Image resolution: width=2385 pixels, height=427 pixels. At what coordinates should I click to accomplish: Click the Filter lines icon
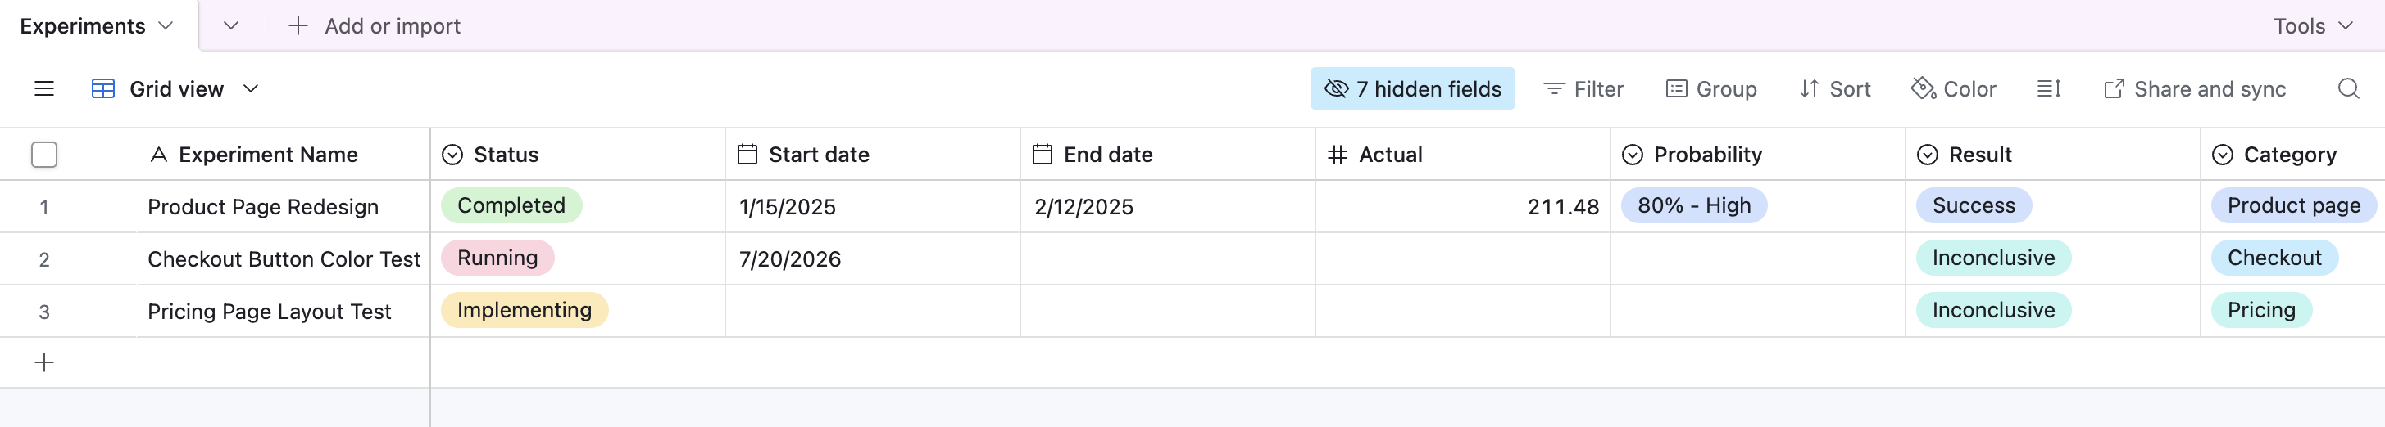coord(1554,88)
